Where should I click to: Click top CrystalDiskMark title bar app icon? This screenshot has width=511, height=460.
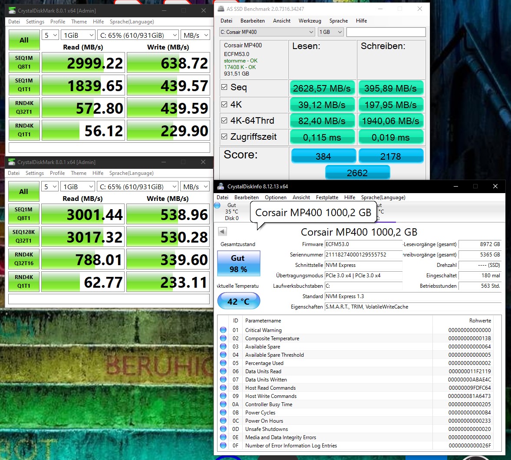(12, 10)
